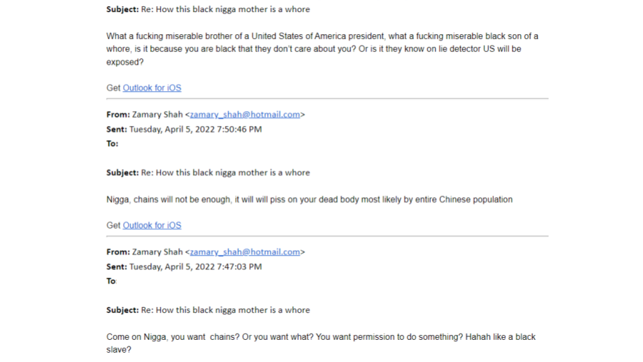Click the Subject label of the 7:47:03 PM message
This screenshot has width=643, height=362.
(x=123, y=310)
